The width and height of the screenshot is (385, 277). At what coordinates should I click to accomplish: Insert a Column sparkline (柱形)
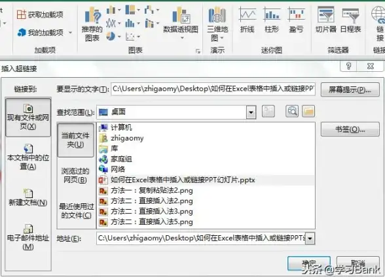pos(272,20)
